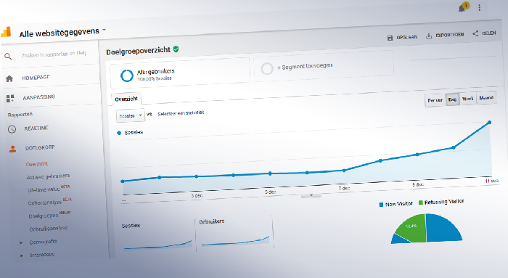This screenshot has height=278, width=508.
Task: Select the Overzicht tab
Action: coord(126,99)
